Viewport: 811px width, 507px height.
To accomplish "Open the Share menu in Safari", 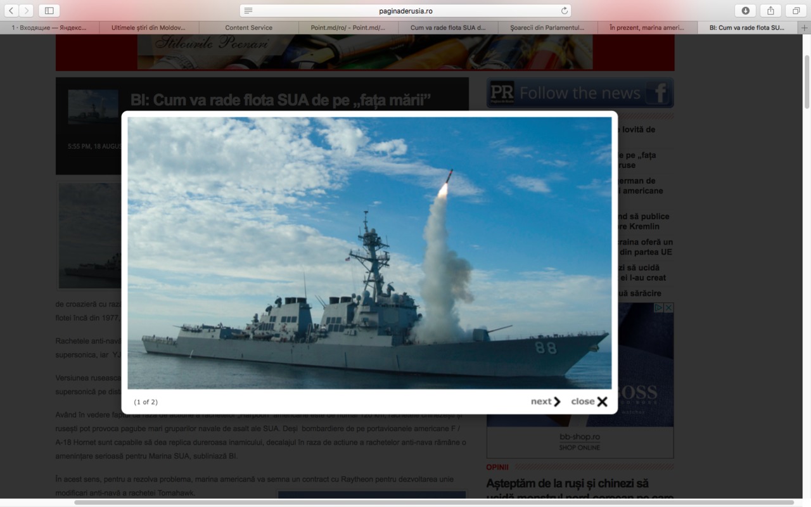I will pos(770,10).
